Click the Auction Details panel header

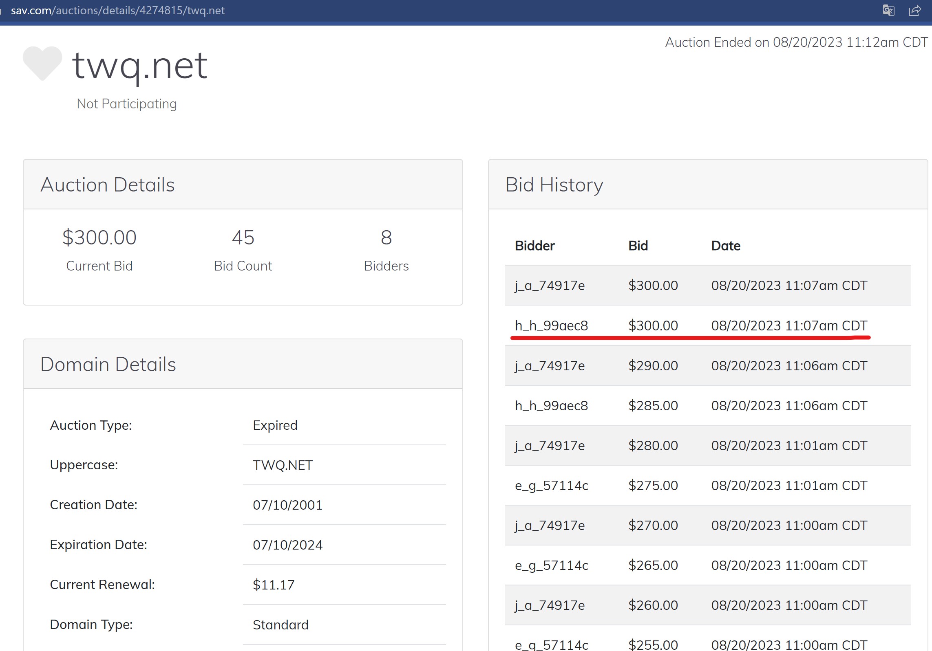[108, 185]
